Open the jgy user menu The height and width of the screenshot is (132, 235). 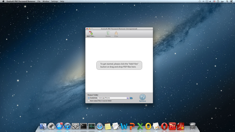(x=222, y=1)
